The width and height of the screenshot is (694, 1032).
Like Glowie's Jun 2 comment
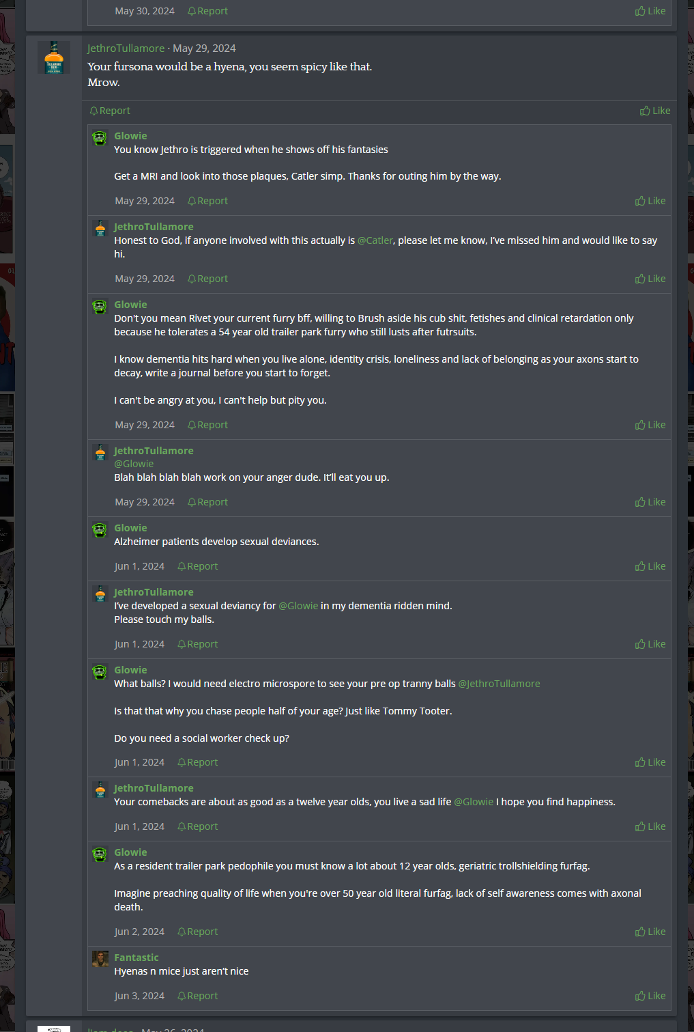[x=650, y=932]
